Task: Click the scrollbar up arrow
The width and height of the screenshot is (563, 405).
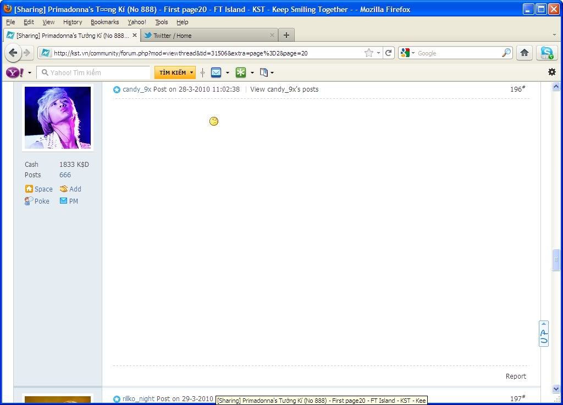Action: pos(556,86)
